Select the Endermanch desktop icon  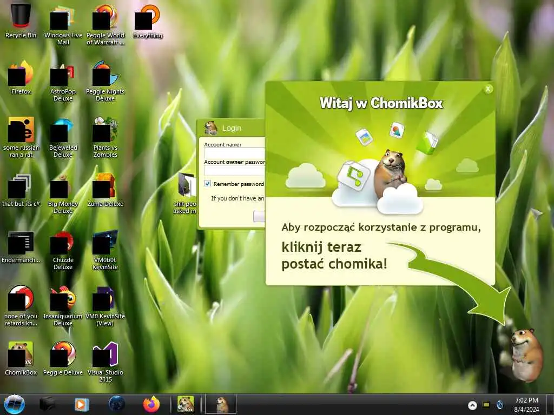21,247
